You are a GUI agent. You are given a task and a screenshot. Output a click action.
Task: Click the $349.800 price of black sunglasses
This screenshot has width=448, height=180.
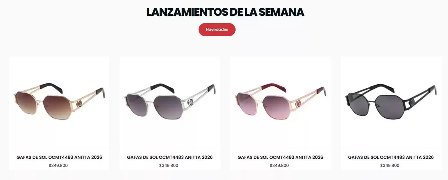coord(390,166)
